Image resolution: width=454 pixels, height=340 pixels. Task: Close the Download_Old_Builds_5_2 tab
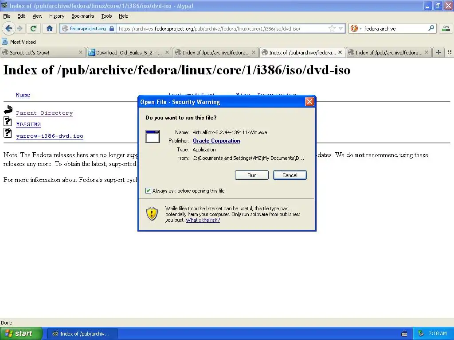tap(167, 52)
